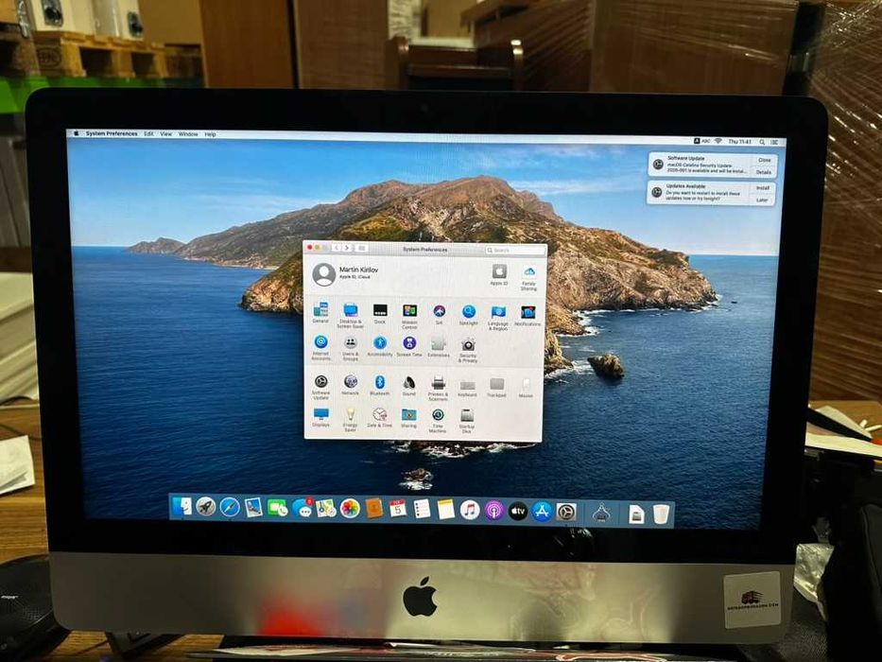
Task: Open App Store from the Dock
Action: click(x=542, y=512)
